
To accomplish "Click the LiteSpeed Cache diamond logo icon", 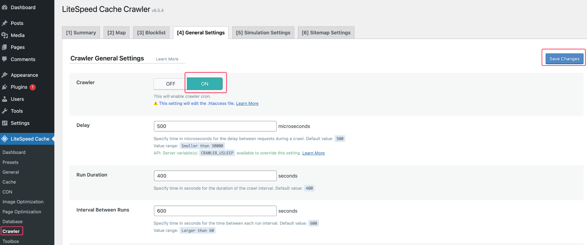I will point(5,139).
